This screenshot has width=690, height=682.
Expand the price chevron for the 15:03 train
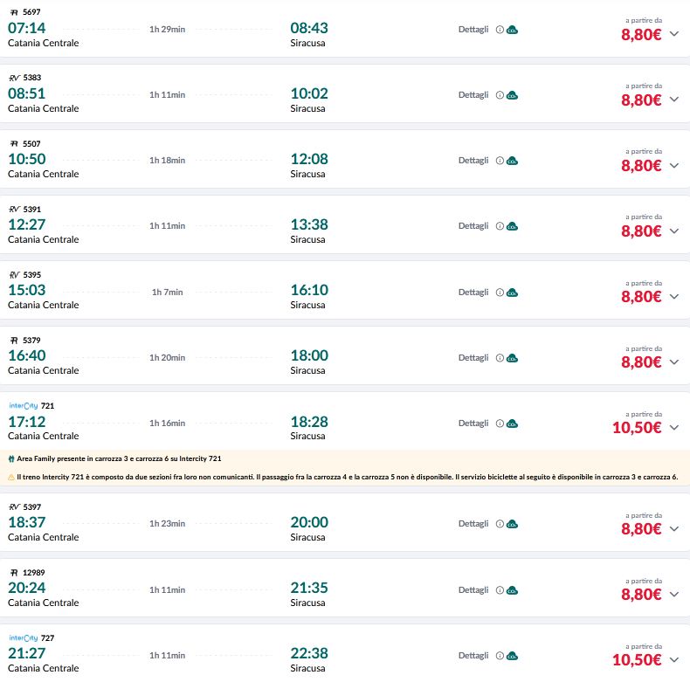click(673, 297)
